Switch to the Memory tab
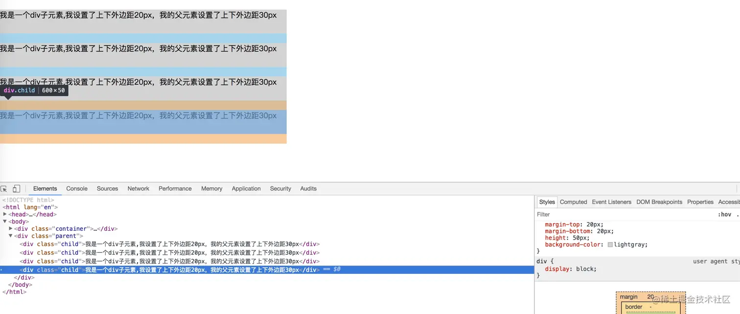 point(211,189)
